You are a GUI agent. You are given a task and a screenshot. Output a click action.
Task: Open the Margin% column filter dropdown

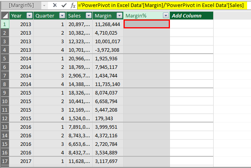point(166,16)
